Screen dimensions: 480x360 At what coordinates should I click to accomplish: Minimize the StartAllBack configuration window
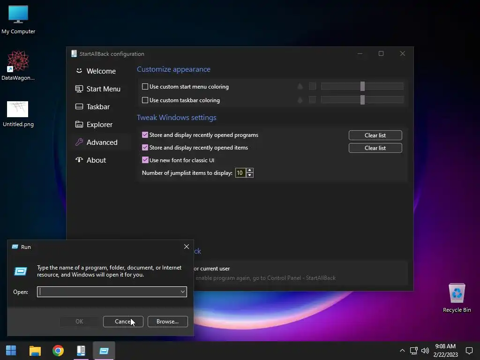360,53
